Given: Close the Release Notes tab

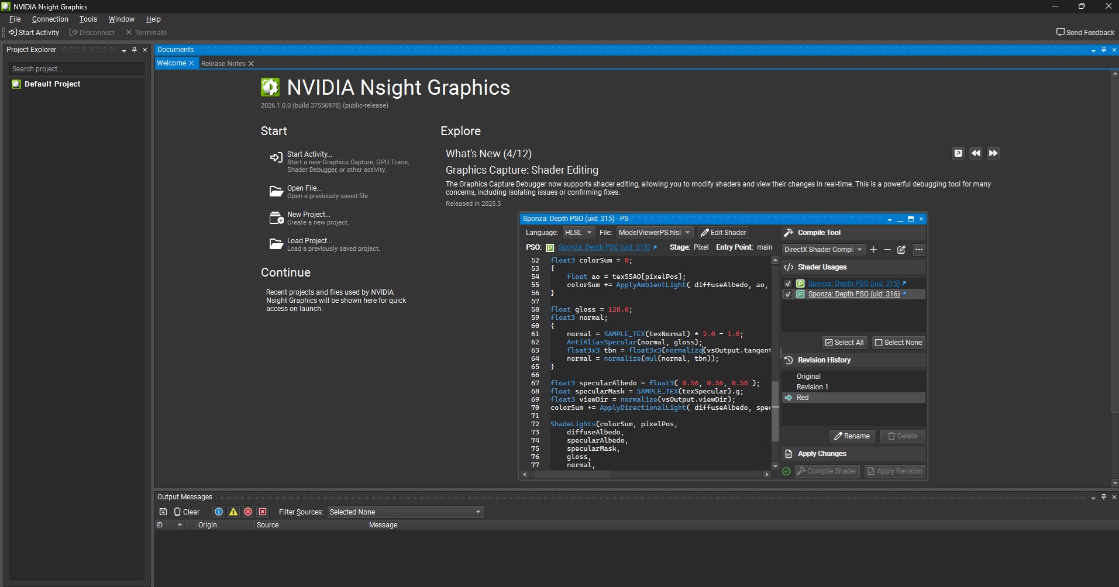Looking at the screenshot, I should coord(251,64).
